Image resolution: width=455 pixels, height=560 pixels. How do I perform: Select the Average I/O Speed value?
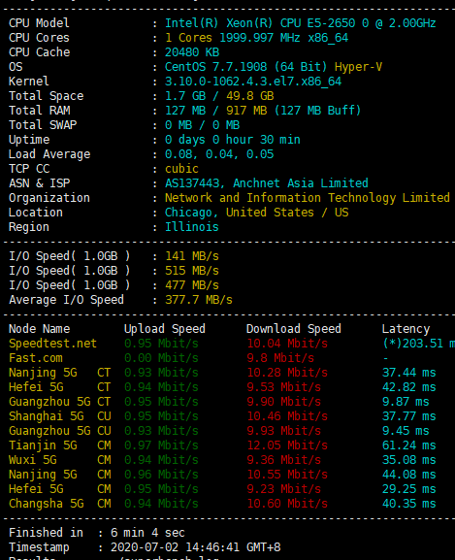pyautogui.click(x=199, y=300)
